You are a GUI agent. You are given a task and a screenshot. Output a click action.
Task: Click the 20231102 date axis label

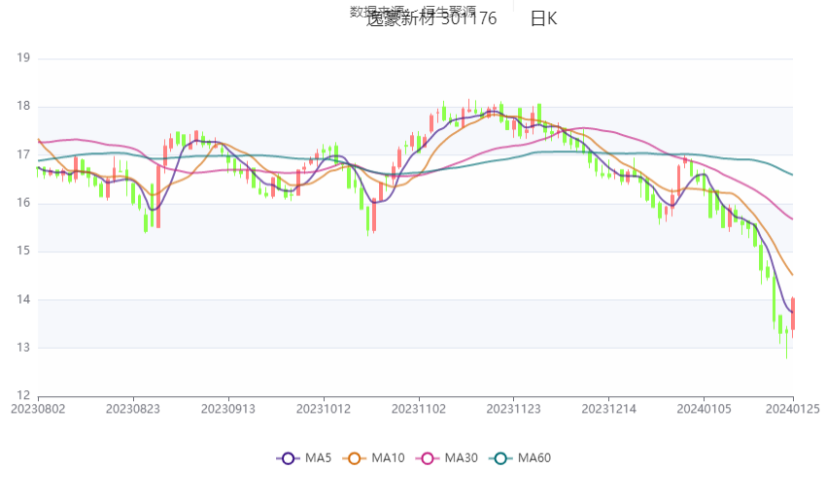click(419, 409)
